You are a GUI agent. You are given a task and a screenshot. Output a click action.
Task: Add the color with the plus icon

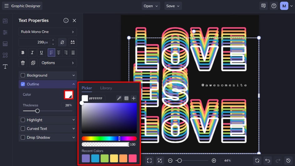point(133,98)
